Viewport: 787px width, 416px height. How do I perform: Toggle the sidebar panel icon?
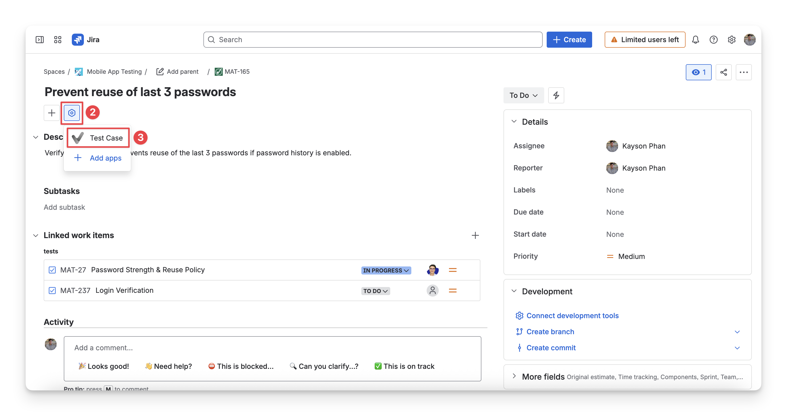click(x=40, y=40)
